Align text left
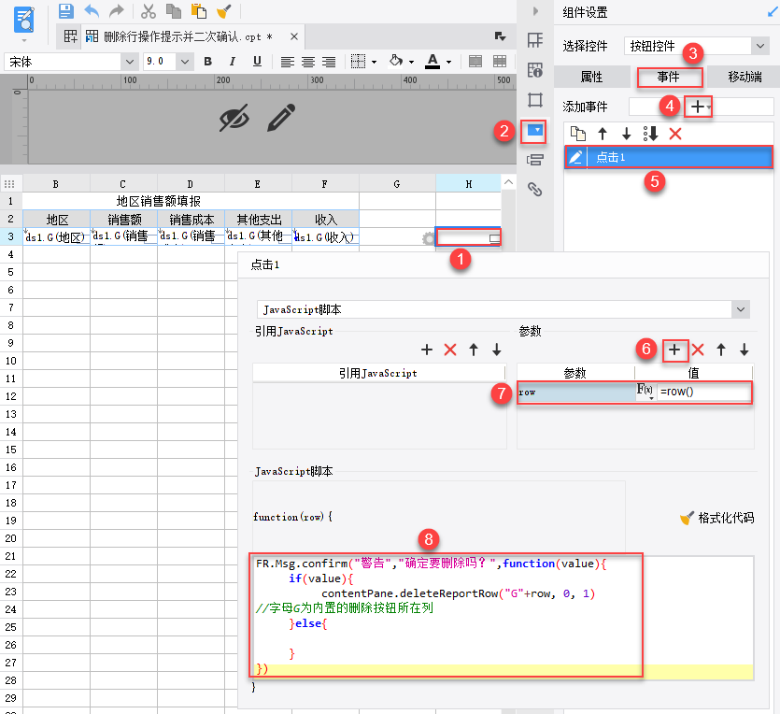This screenshot has height=714, width=780. click(x=287, y=62)
